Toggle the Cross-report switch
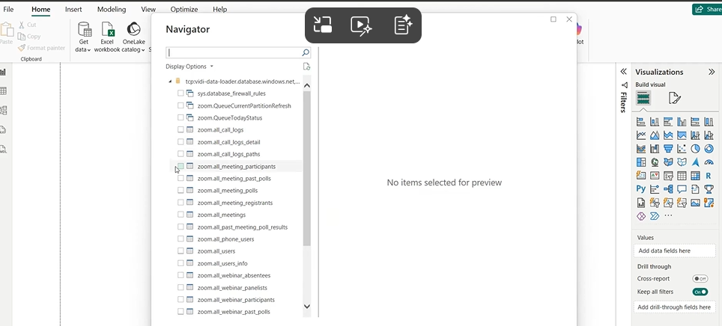The image size is (722, 326). [700, 278]
